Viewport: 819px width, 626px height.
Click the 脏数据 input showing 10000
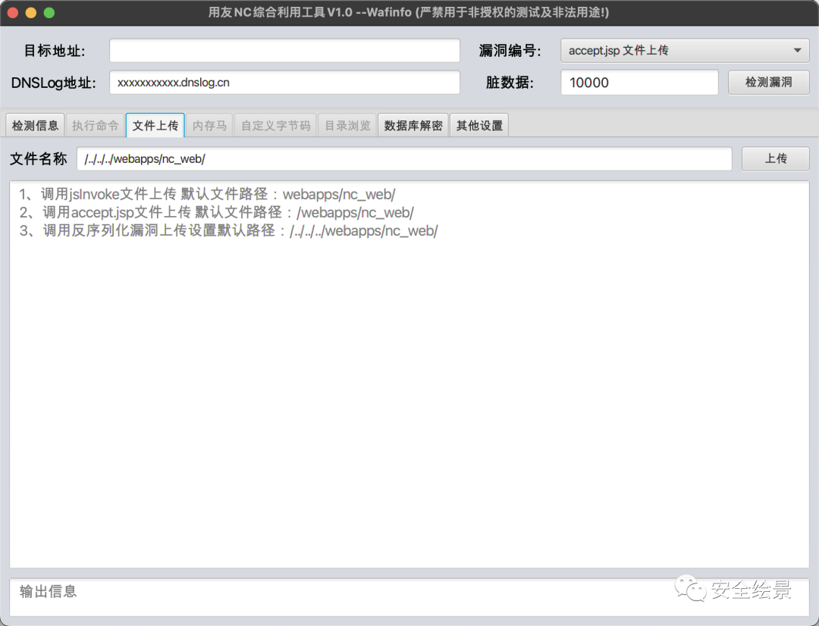pos(639,83)
